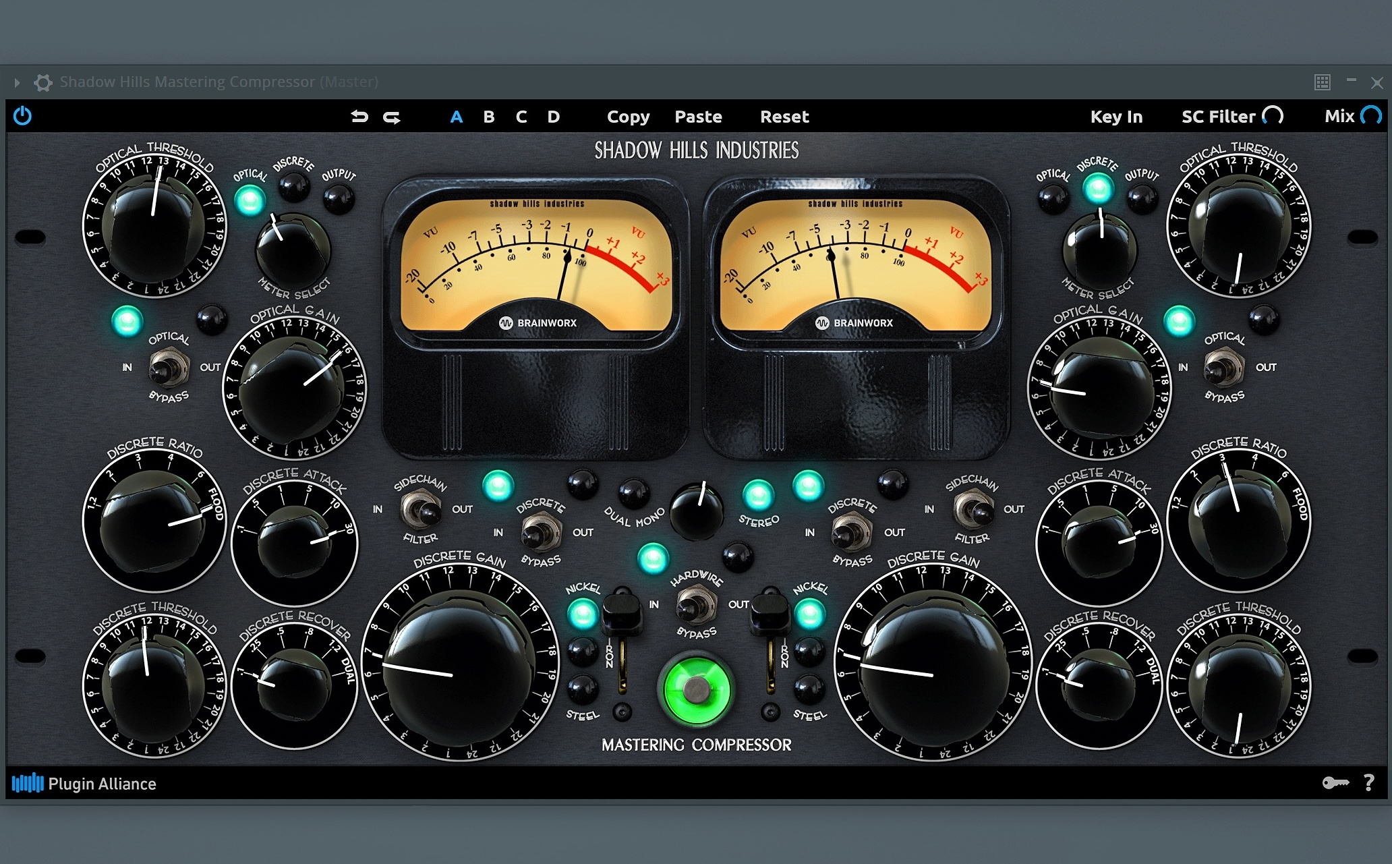Viewport: 1392px width, 864px height.
Task: Click the Copy button
Action: [x=628, y=117]
